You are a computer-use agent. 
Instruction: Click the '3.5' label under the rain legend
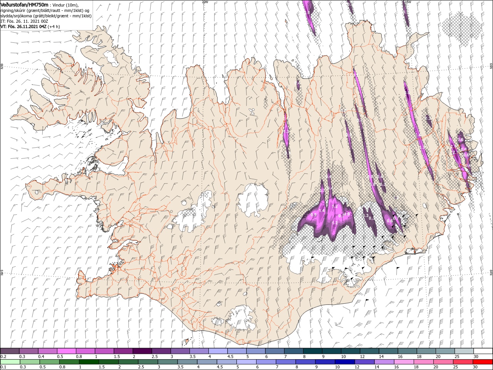coord(181,367)
